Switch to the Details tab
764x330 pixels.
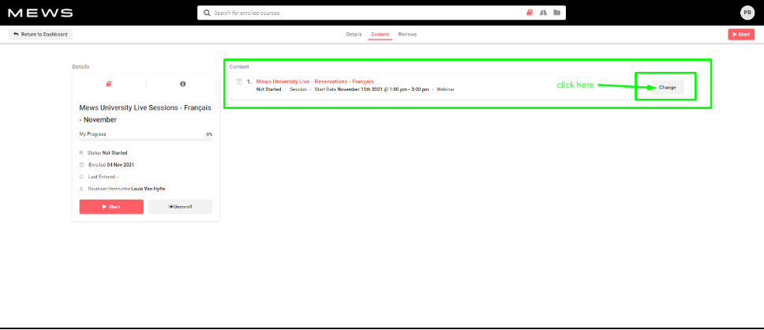[x=354, y=35]
